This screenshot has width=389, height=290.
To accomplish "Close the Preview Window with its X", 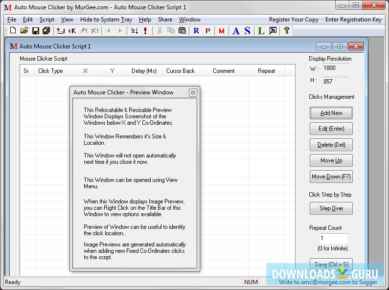I will tap(193, 93).
